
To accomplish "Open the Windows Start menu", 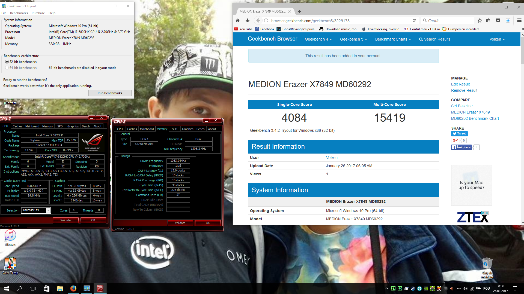I will click(7, 289).
